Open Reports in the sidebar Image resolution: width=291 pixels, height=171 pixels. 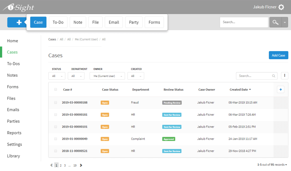pyautogui.click(x=14, y=133)
